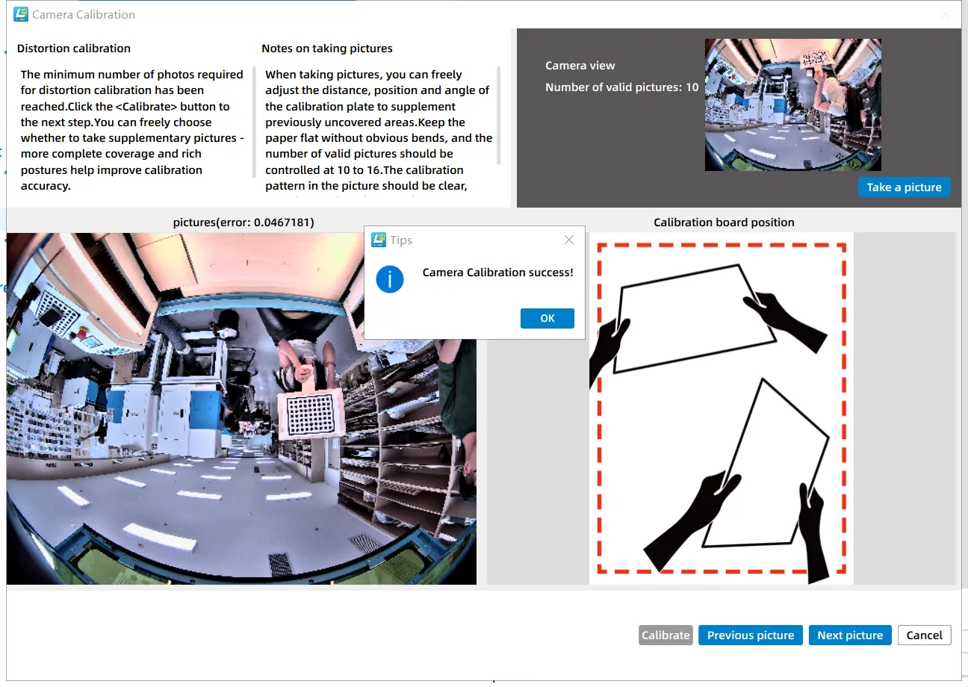
Task: Close the Tips dialog with the X
Action: click(x=569, y=240)
